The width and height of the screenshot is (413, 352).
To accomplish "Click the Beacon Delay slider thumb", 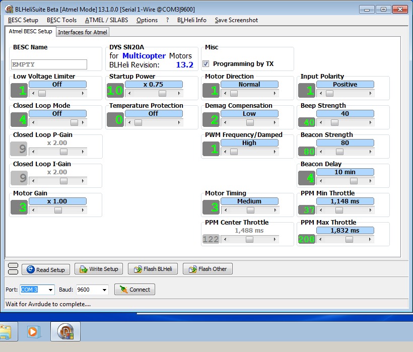I will (x=354, y=181).
